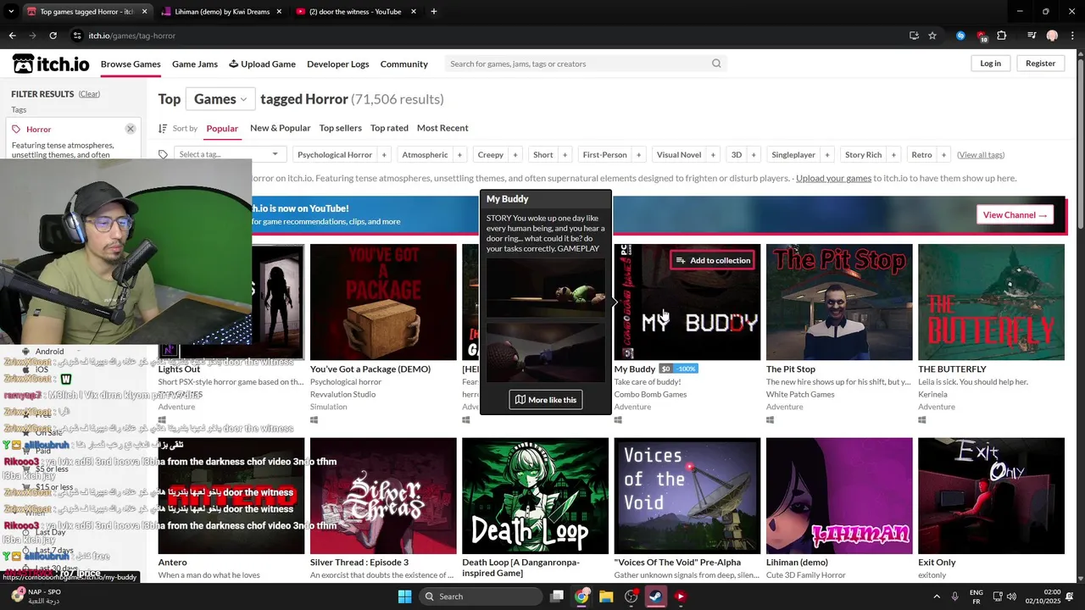Click the Windows taskbar Search box
This screenshot has height=610, width=1085.
[481, 596]
